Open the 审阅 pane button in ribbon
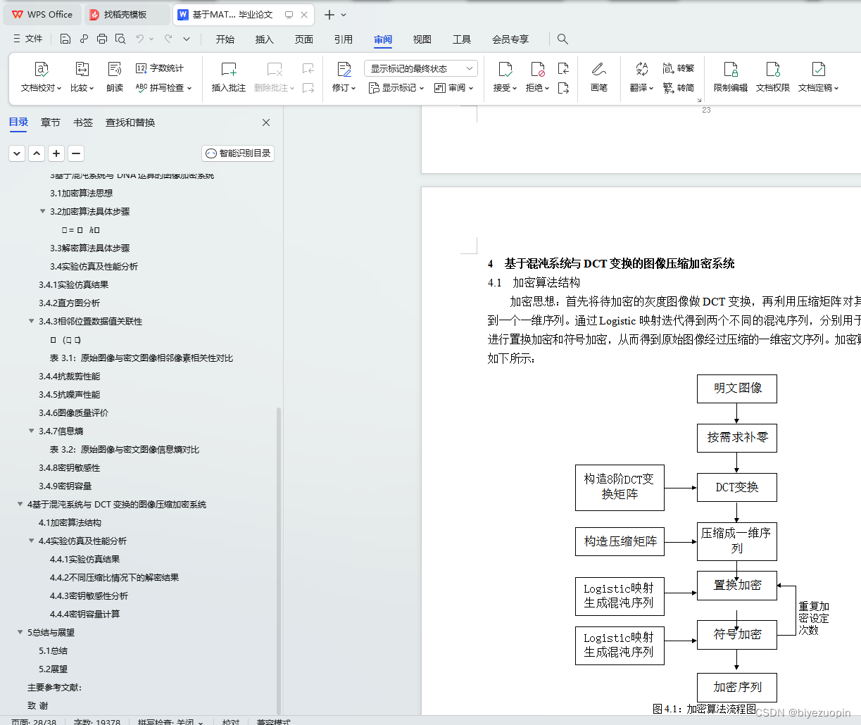Screen dimensions: 861x725 [454, 88]
